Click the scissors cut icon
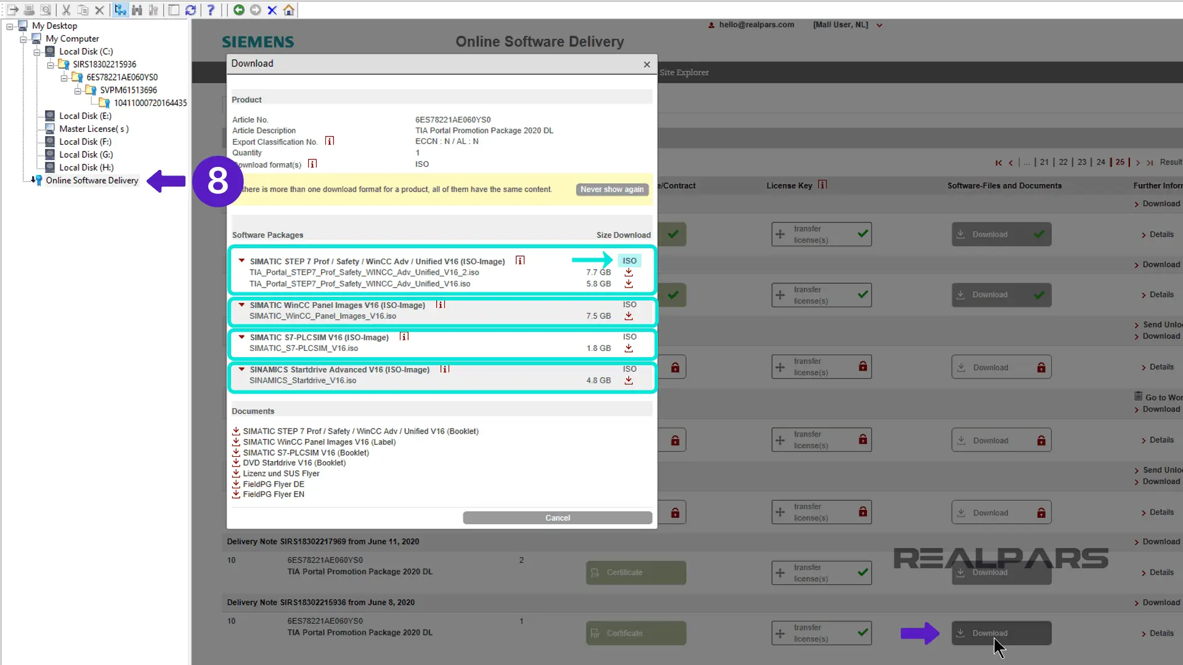Screen dimensions: 1183x665 pos(66,10)
